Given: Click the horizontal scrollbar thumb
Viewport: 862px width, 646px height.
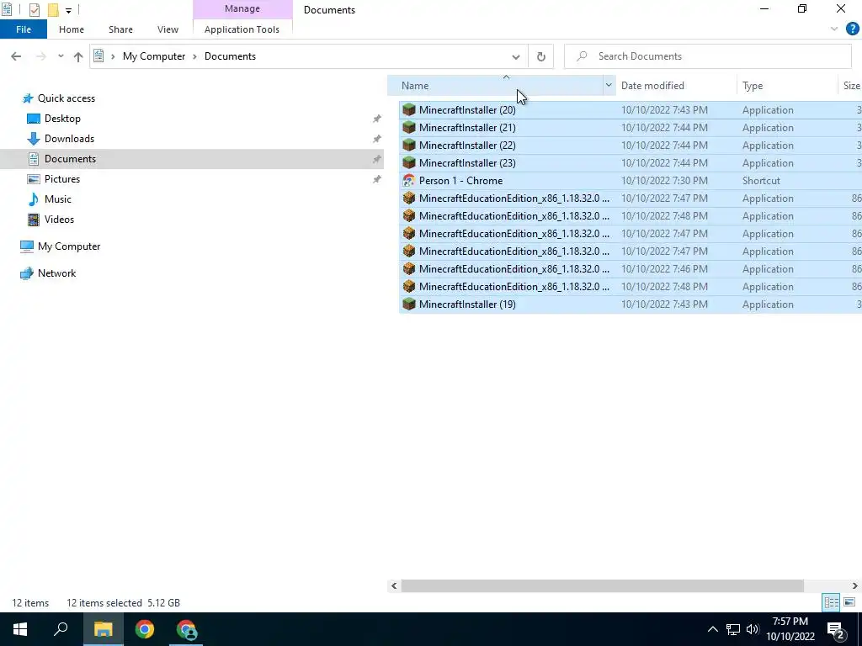Looking at the screenshot, I should 602,586.
